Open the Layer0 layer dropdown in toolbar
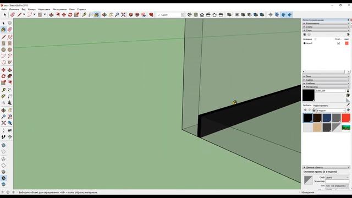 coord(182,15)
